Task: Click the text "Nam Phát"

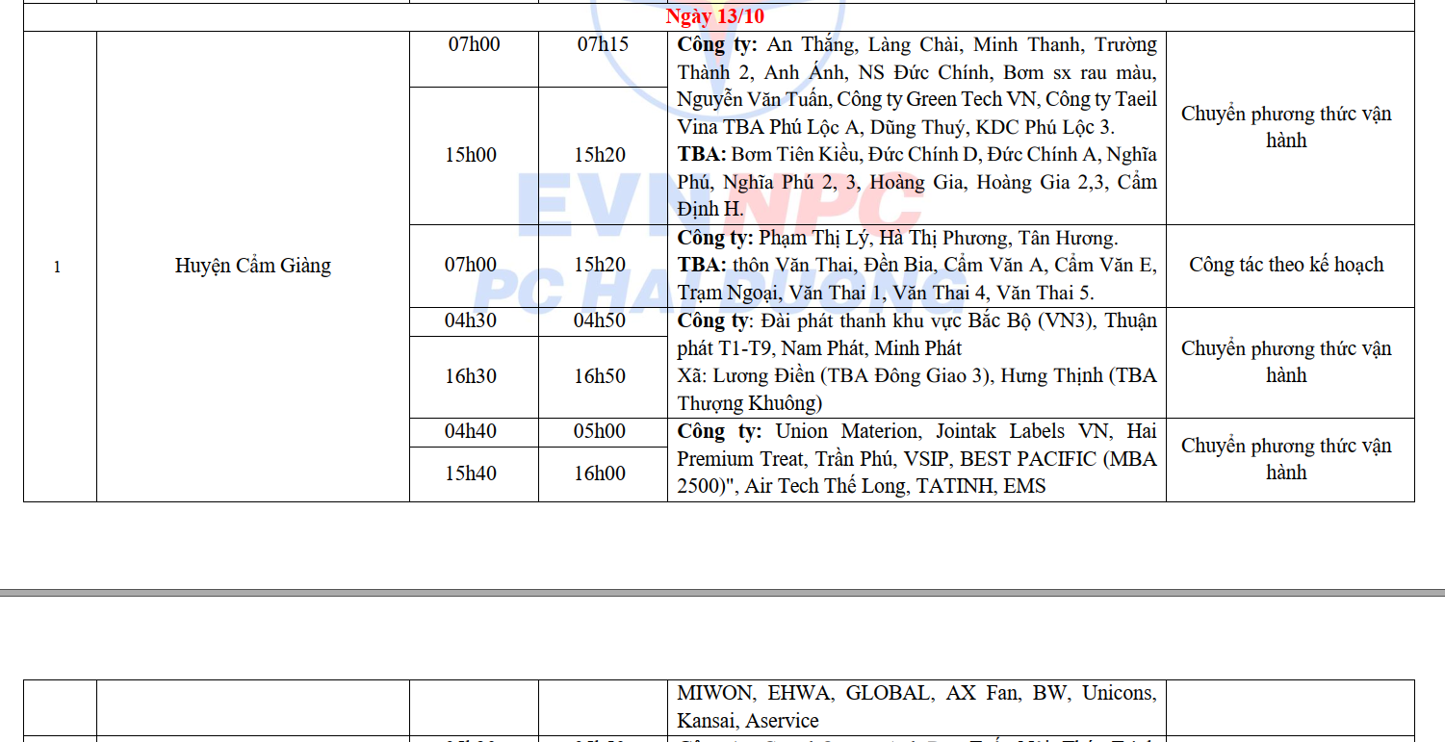Action: [824, 347]
